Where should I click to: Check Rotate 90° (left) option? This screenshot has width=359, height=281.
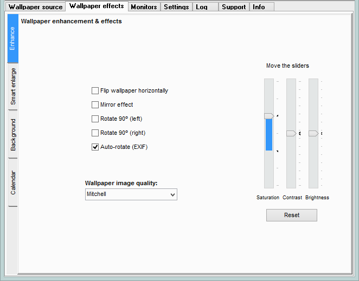(95, 119)
